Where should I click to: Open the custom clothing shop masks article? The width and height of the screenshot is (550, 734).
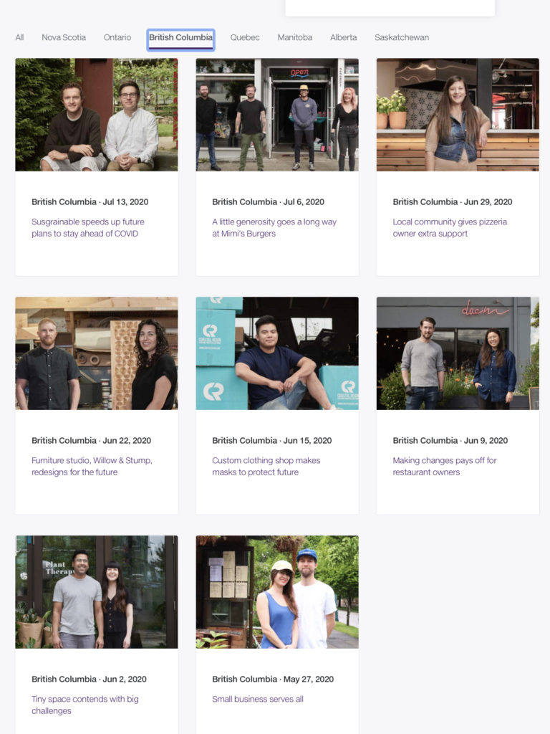266,466
